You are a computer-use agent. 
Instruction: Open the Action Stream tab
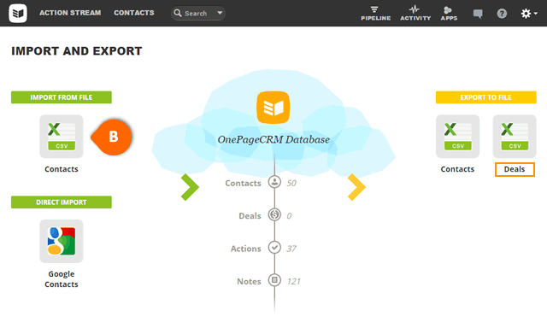point(70,13)
